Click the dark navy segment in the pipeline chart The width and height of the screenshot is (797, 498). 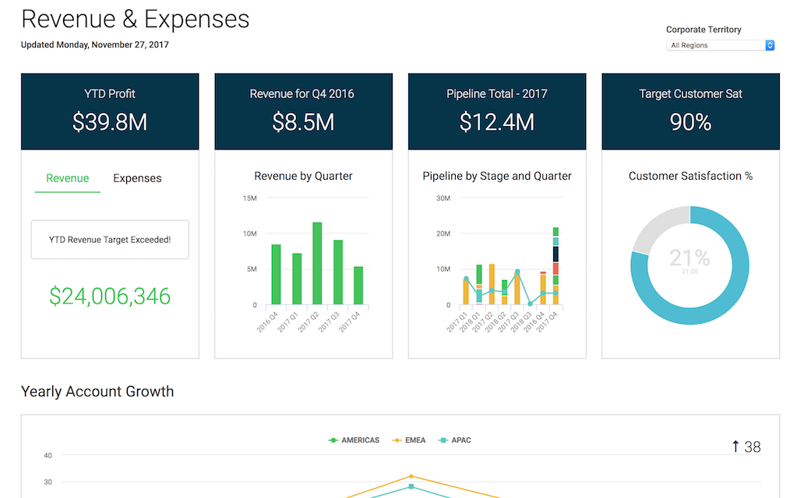[x=555, y=254]
